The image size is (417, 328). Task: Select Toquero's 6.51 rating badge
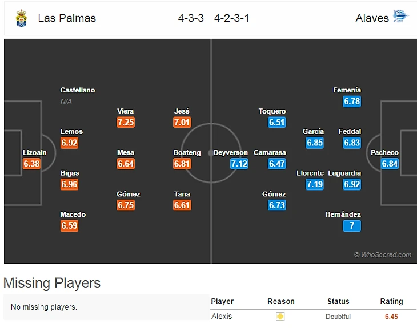276,122
